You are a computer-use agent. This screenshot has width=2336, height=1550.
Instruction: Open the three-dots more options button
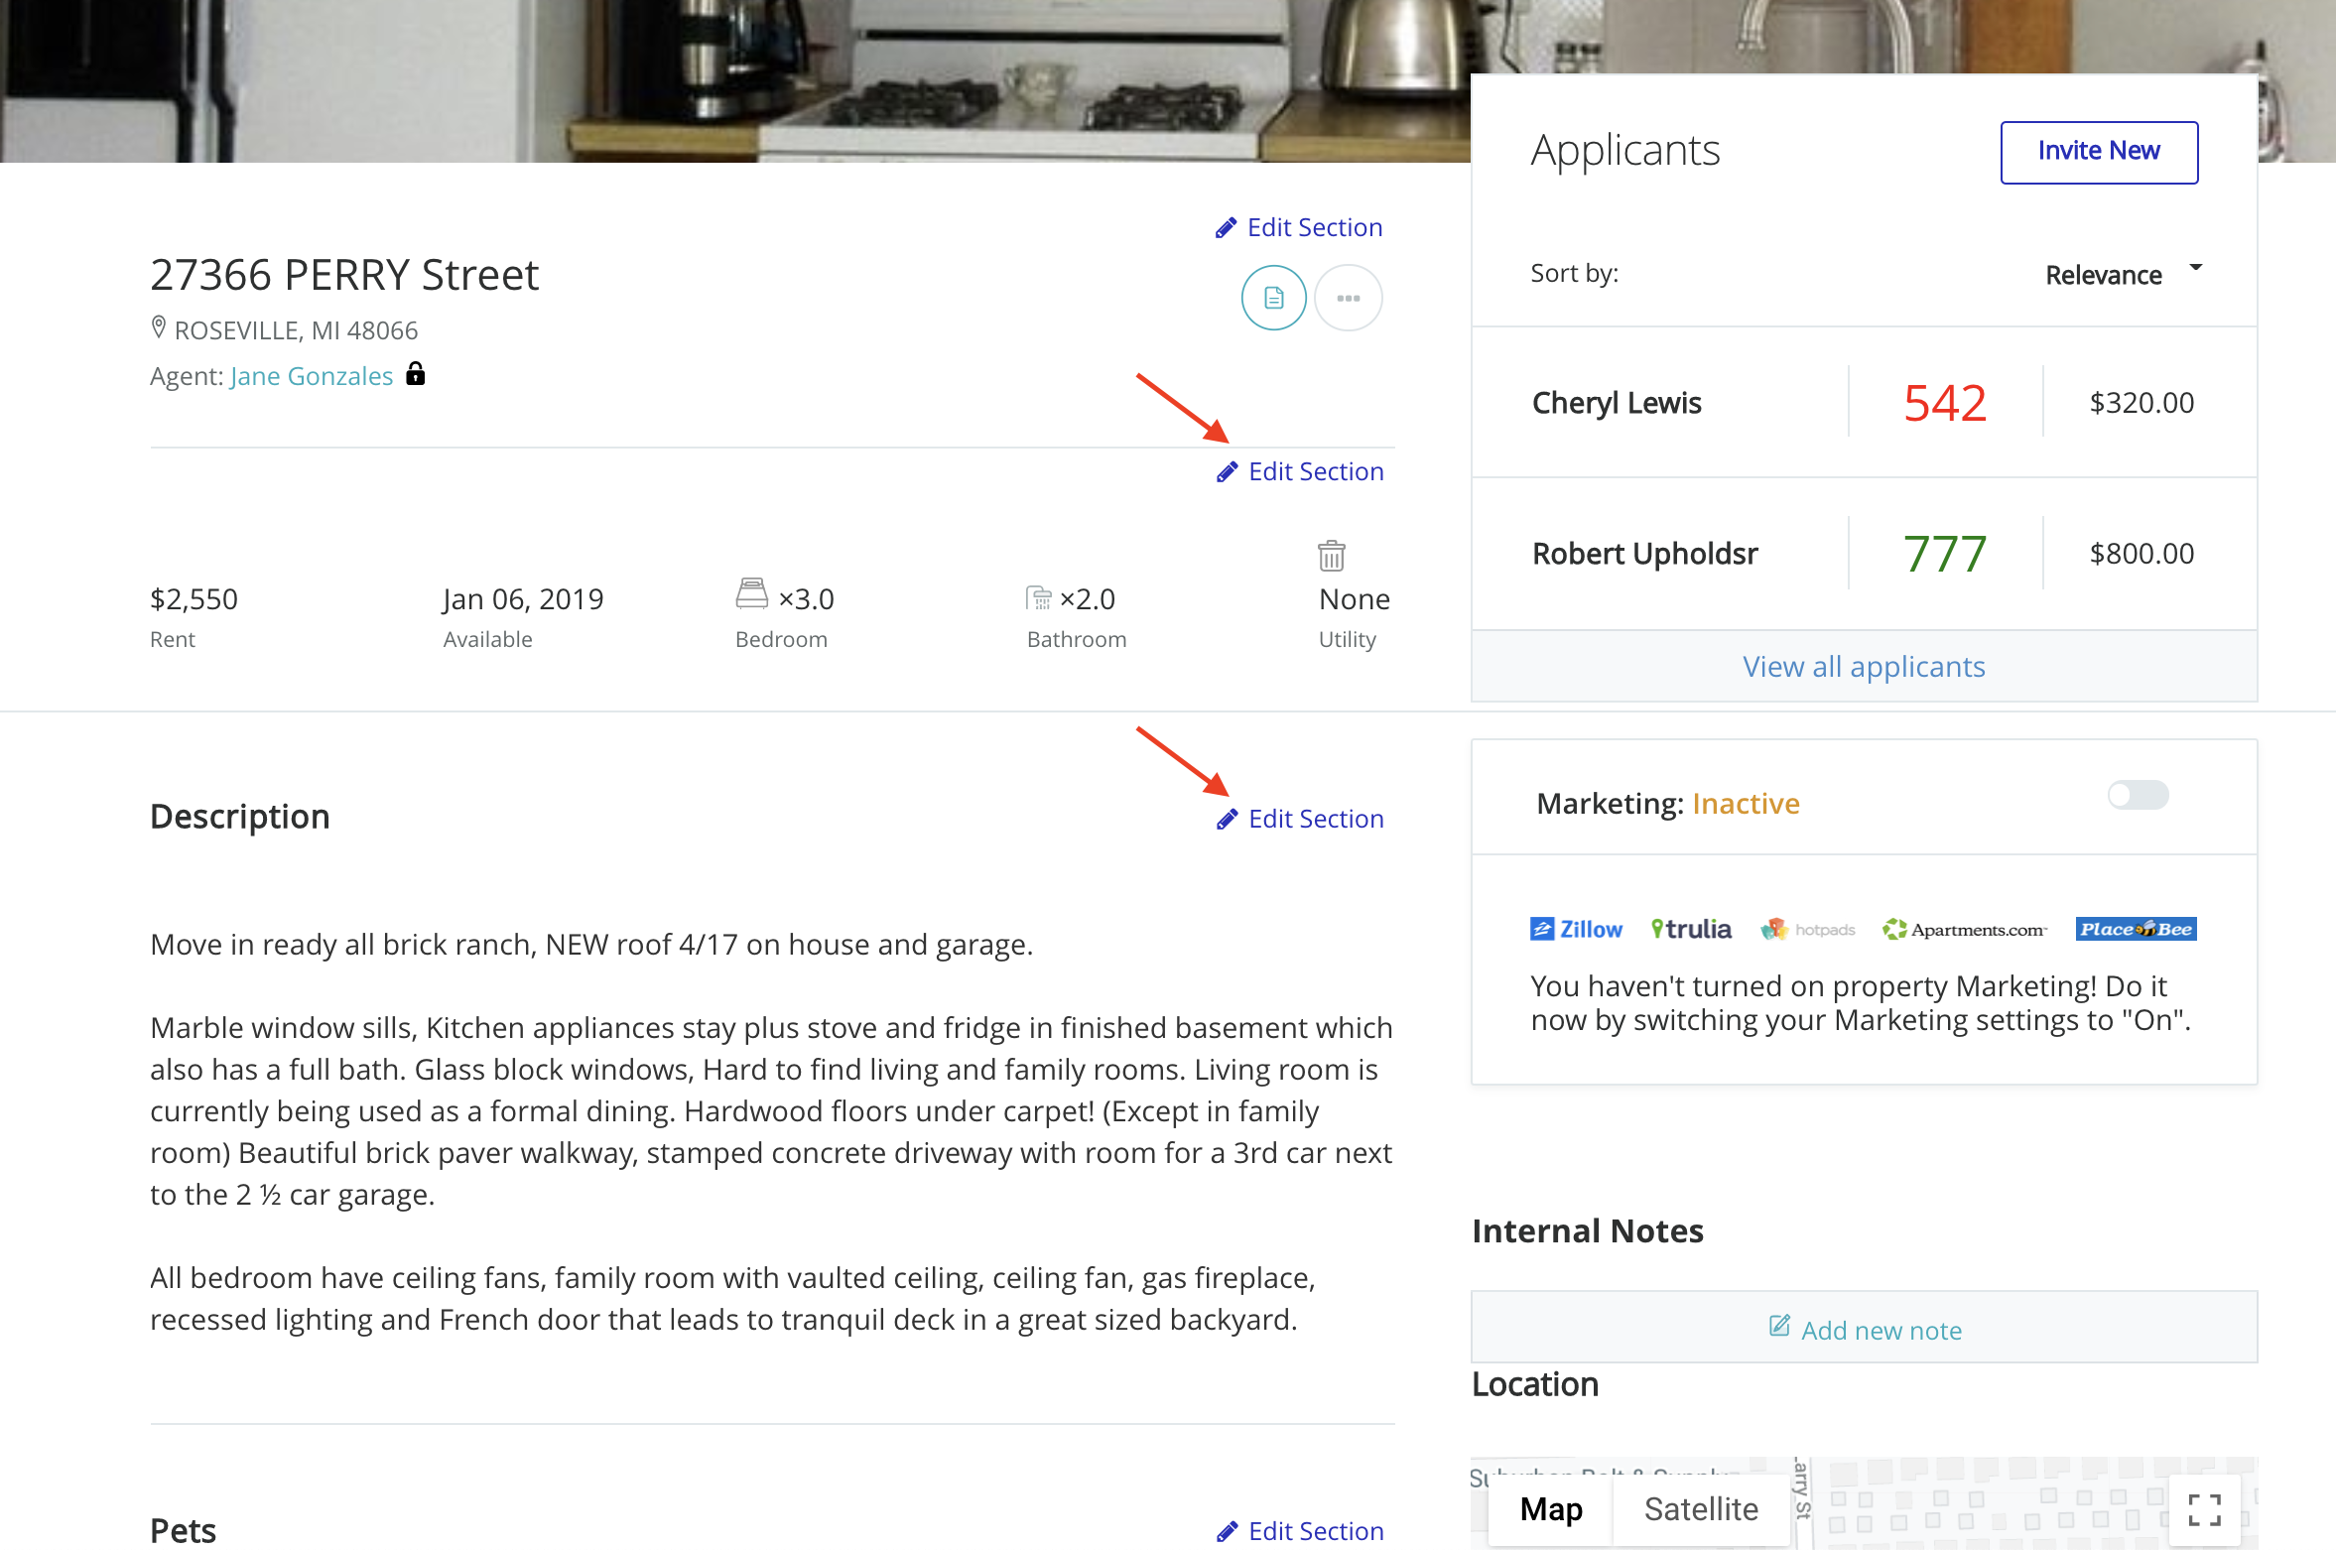point(1348,298)
